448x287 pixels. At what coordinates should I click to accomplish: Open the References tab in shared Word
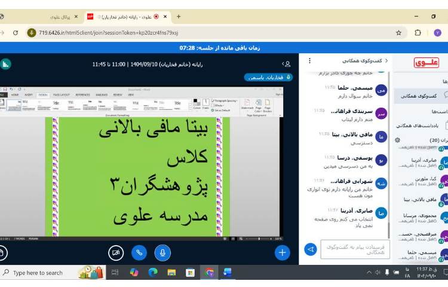click(83, 94)
